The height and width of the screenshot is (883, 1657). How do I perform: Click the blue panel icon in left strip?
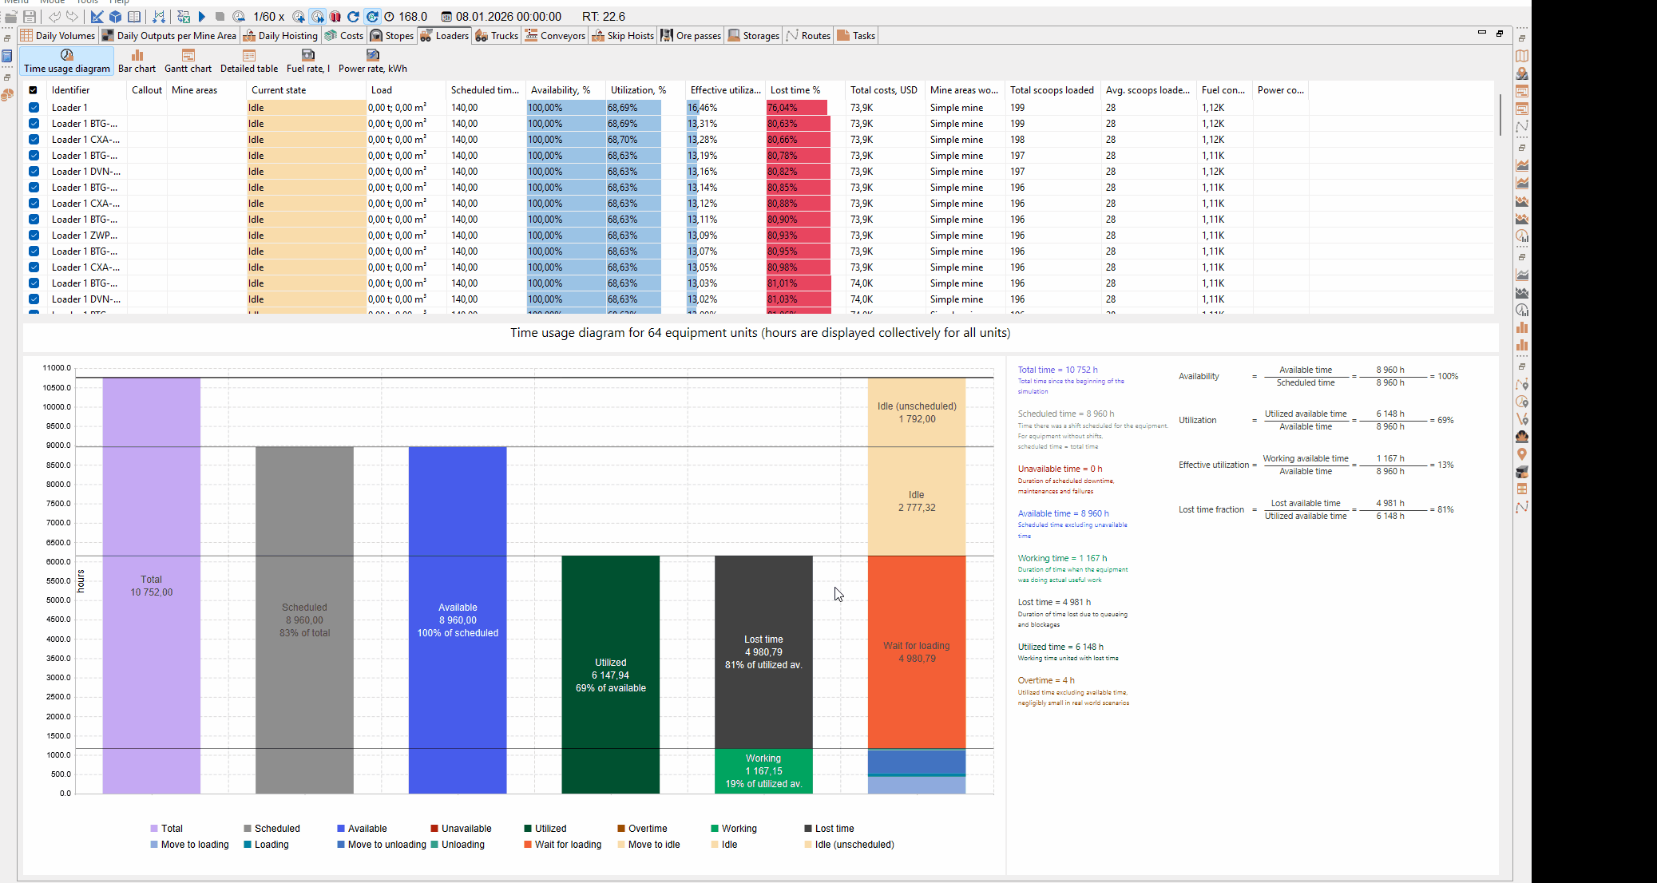(x=7, y=56)
